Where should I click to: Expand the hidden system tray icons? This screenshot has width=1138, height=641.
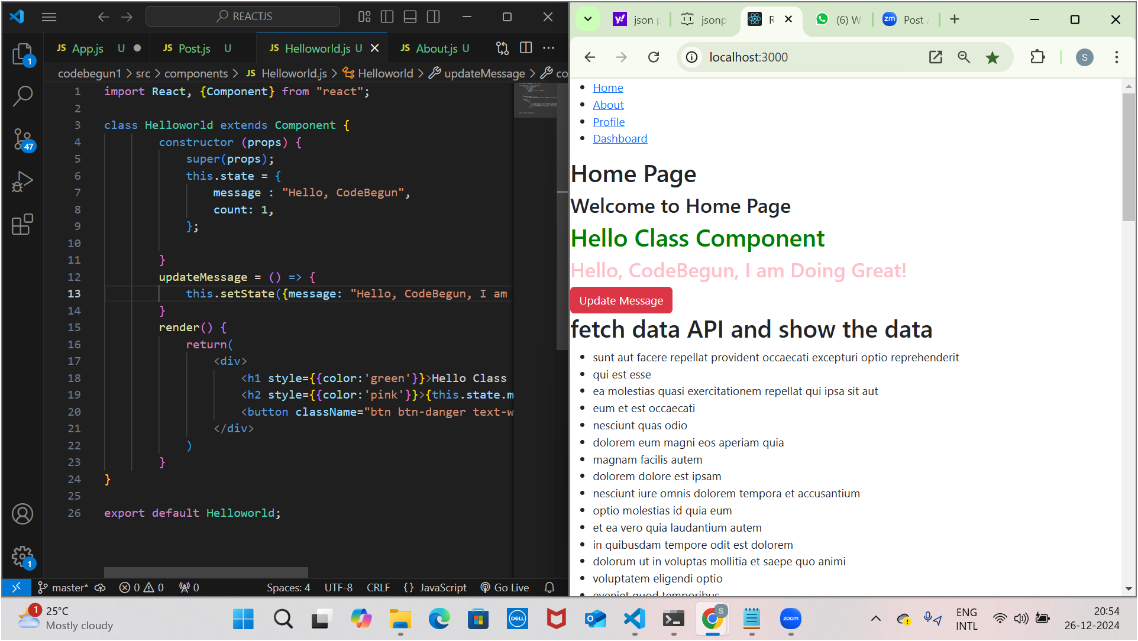tap(875, 619)
